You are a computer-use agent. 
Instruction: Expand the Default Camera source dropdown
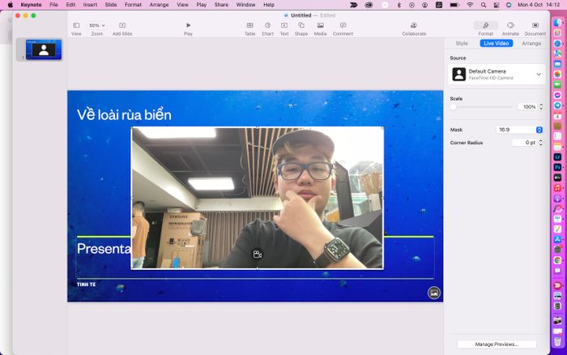[497, 75]
